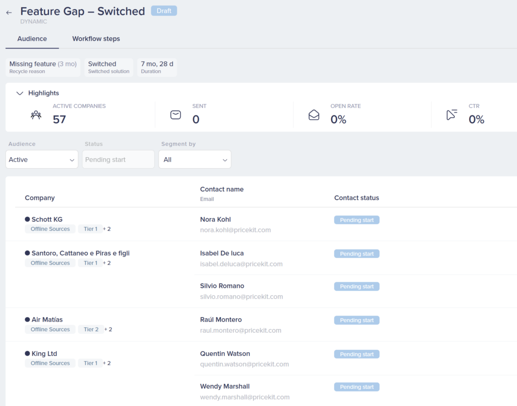Click the Missing feature recycle reason chip
Screen dimensions: 517x406
(43, 67)
